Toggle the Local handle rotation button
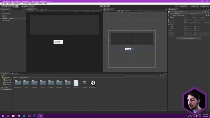Screen dimensions: 210x118 point(32,7)
